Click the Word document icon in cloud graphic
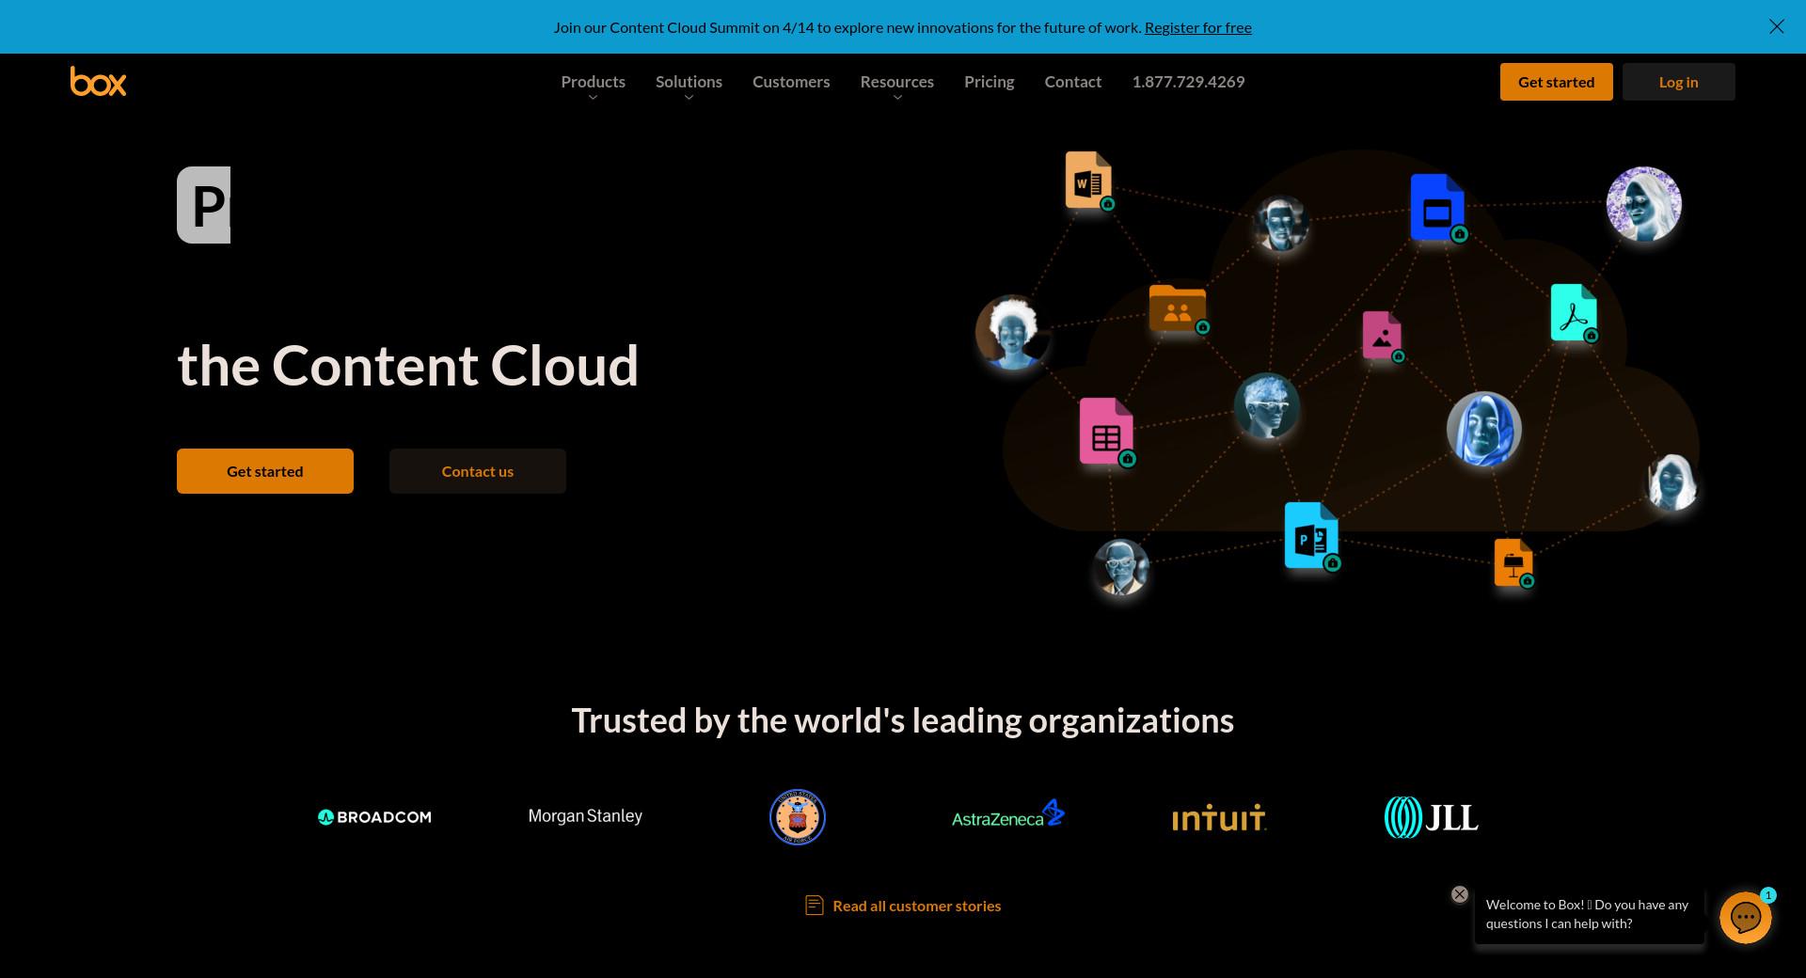 point(1088,180)
